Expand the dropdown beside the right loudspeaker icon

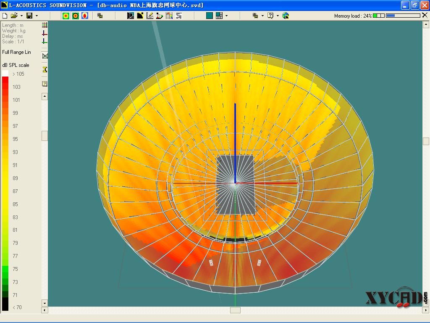tap(262, 16)
